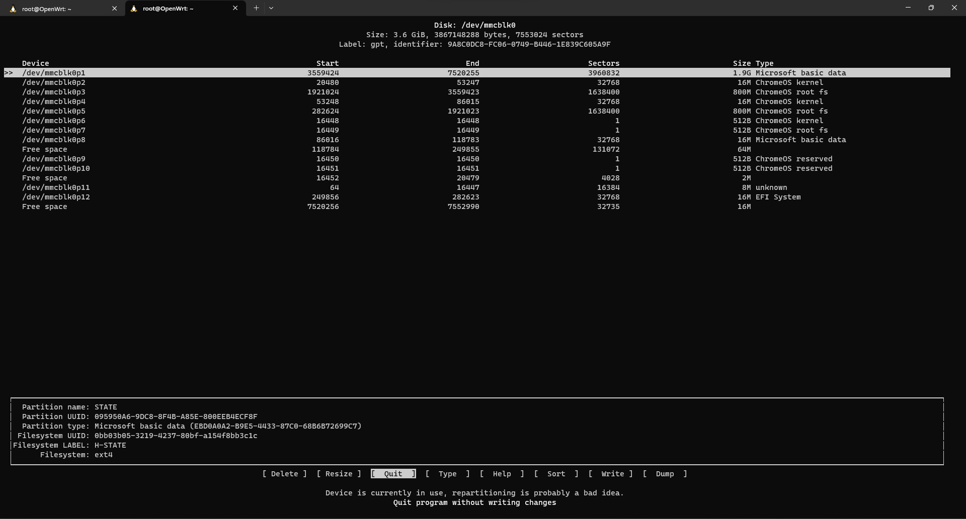
Task: Choose the Resize menu option
Action: [x=339, y=474]
